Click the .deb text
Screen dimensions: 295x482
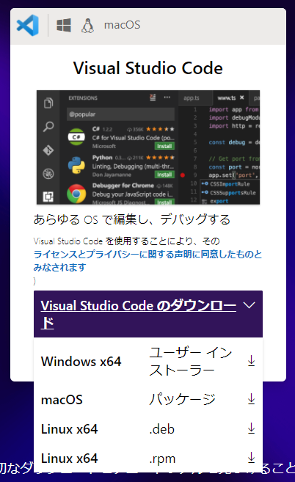[161, 429]
